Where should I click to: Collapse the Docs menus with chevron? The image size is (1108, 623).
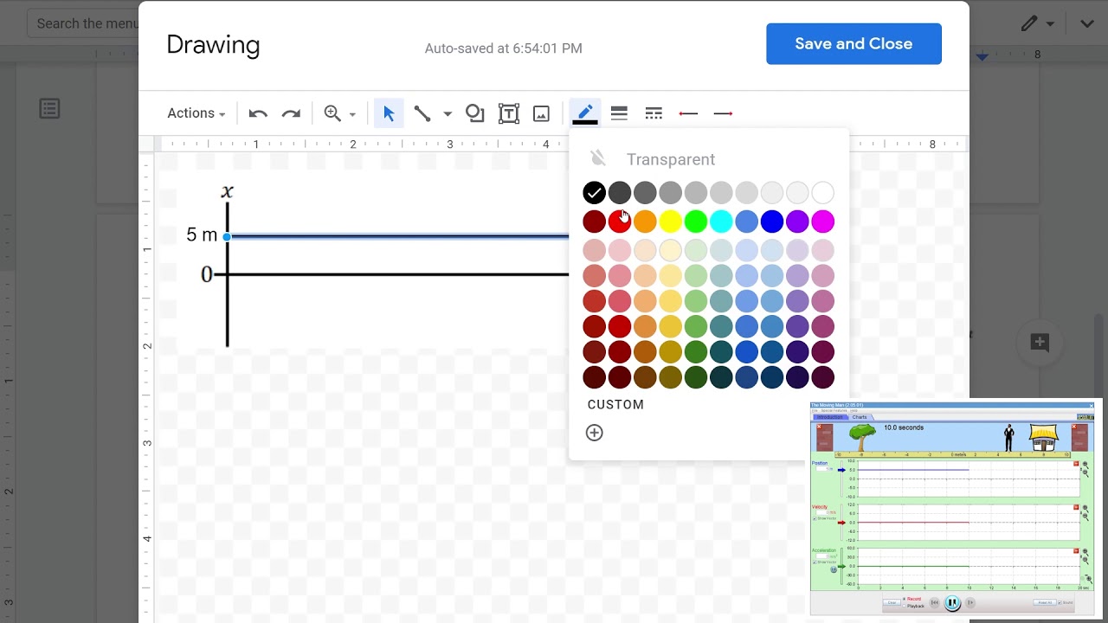coord(1087,24)
